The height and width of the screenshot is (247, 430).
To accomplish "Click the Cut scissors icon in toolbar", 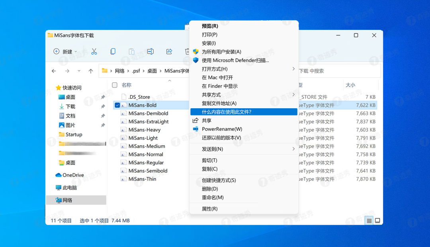I will pos(94,51).
